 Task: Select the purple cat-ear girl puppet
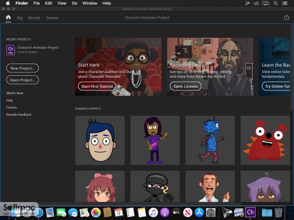tap(265, 186)
